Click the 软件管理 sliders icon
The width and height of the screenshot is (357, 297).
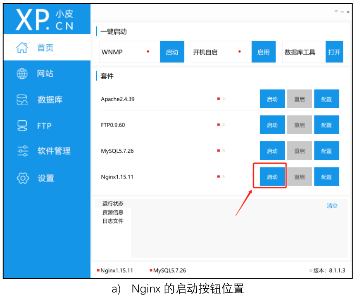click(x=23, y=151)
